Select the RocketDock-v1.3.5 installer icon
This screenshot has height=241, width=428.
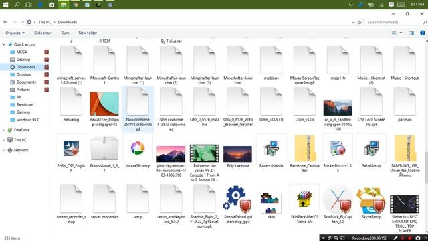tap(338, 149)
